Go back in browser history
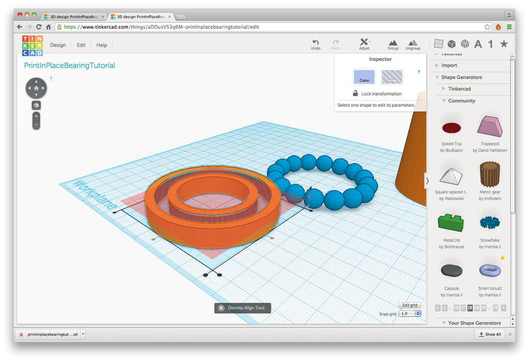 click(x=20, y=27)
